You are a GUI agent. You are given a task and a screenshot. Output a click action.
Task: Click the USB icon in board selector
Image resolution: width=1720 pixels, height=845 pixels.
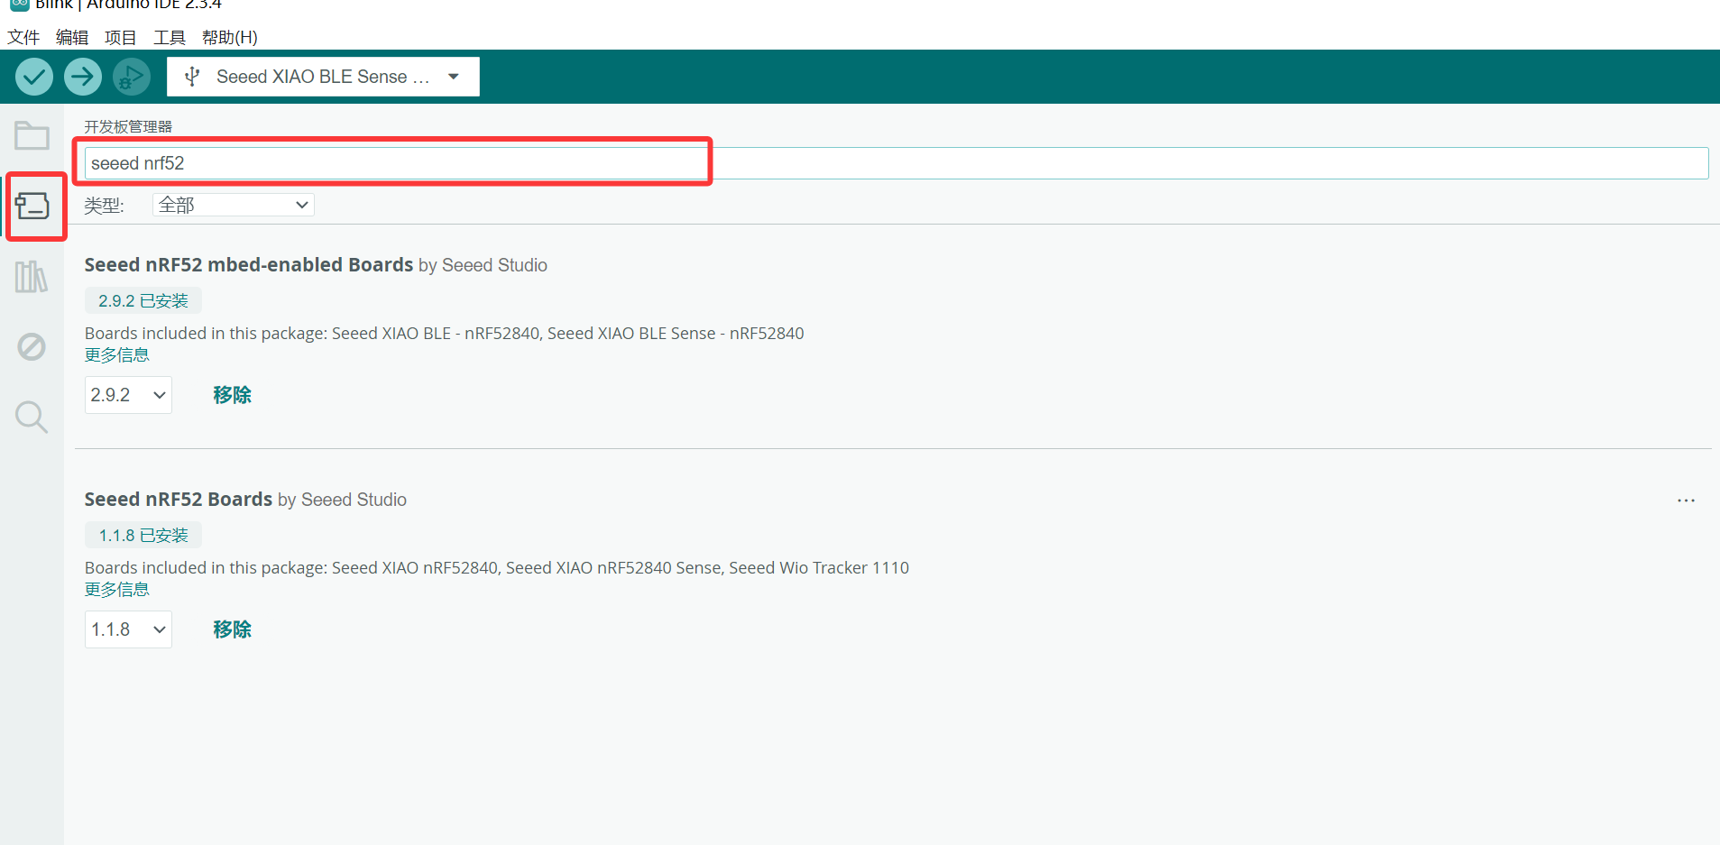(x=192, y=77)
